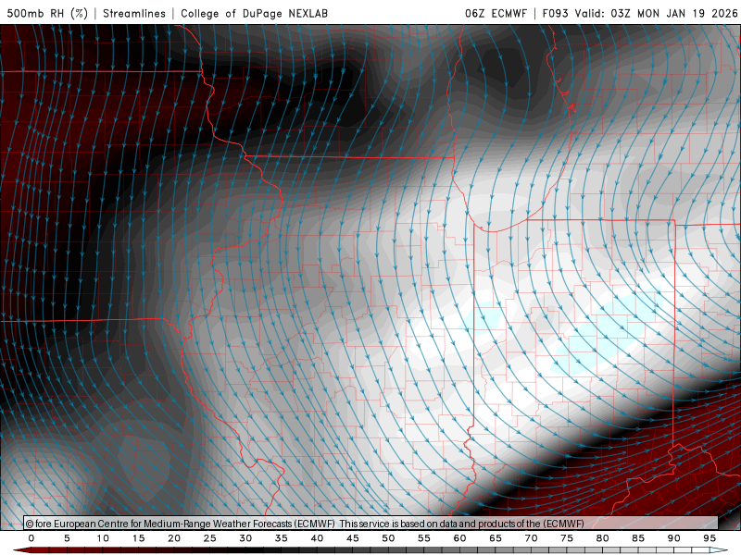Click 'College of DuPage NEXLAB' header text

tap(254, 13)
